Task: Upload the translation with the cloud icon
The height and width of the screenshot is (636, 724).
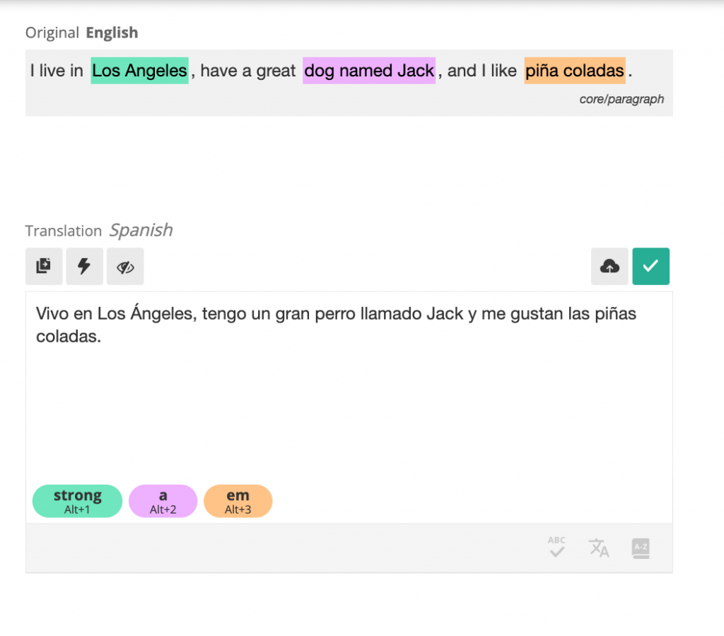Action: [x=609, y=266]
